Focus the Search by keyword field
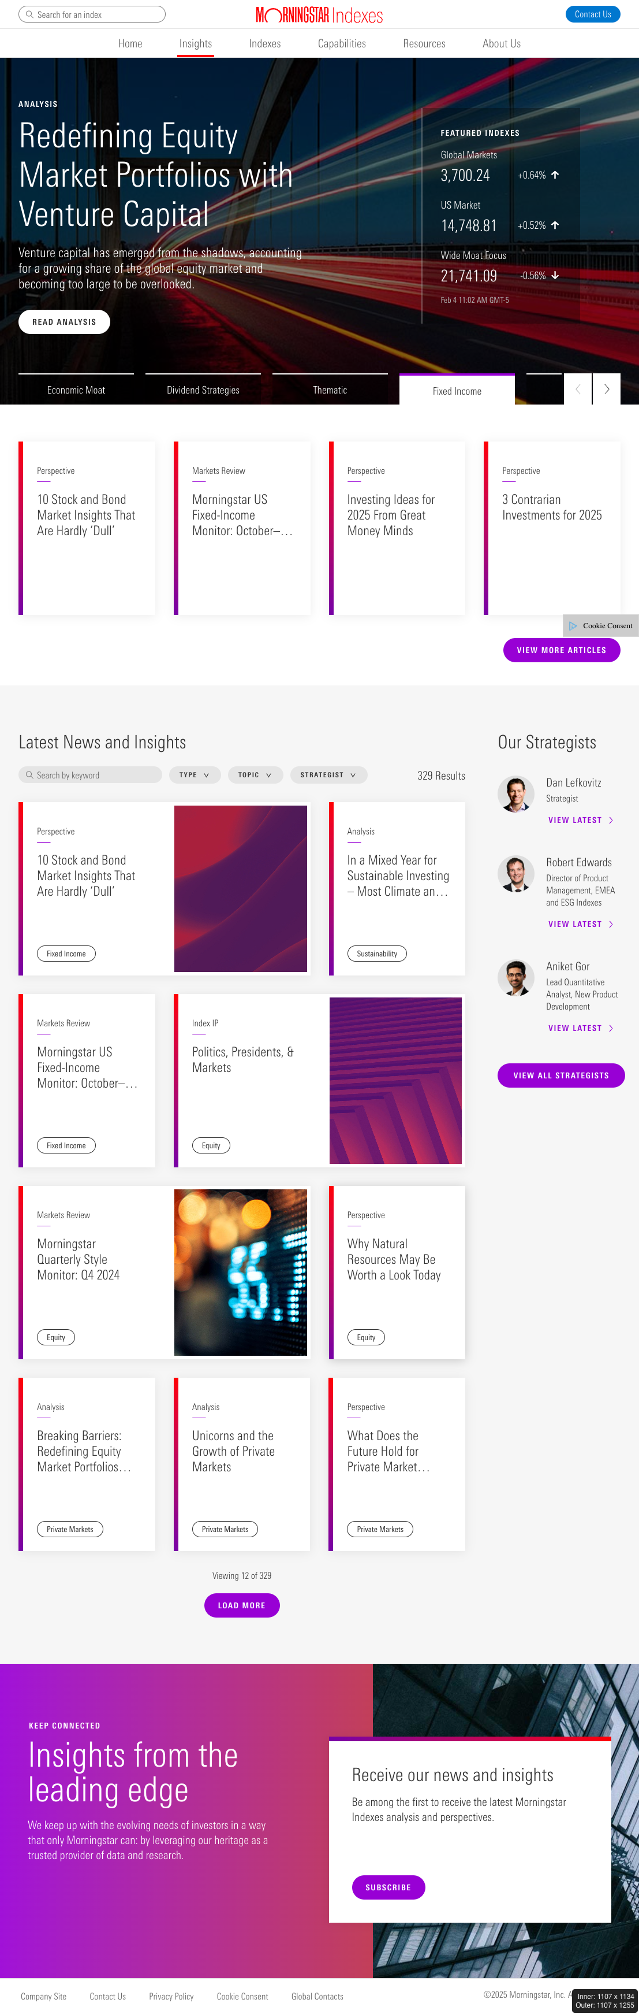639x2014 pixels. pyautogui.click(x=91, y=775)
